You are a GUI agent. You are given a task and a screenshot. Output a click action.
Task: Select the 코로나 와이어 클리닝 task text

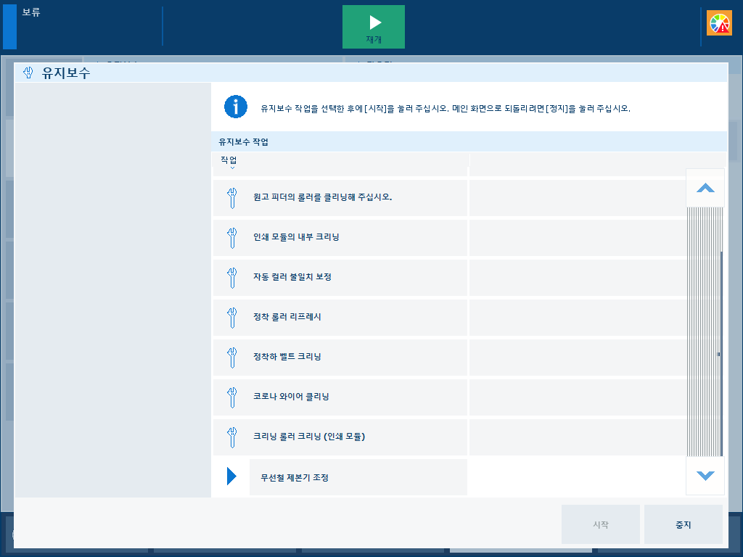[x=291, y=397]
